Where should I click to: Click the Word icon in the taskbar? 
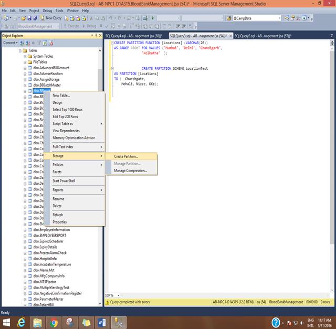102,322
